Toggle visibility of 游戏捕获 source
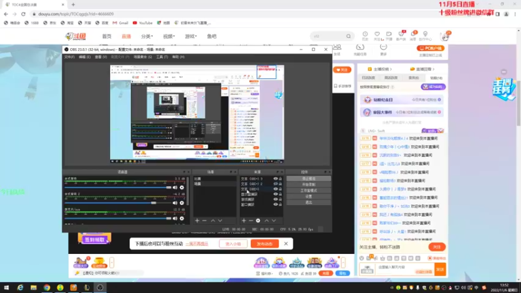 275,199
